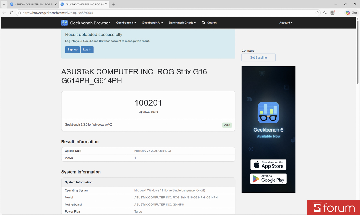Click the Log in button
Image resolution: width=360 pixels, height=215 pixels.
click(87, 50)
